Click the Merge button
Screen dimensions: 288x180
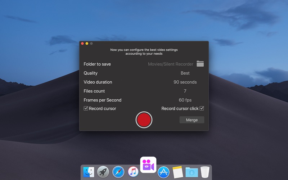click(192, 120)
